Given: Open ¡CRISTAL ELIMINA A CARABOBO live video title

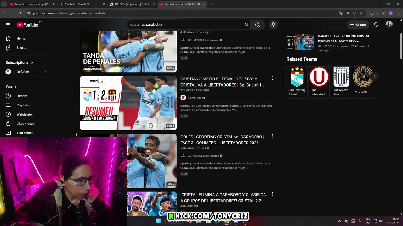Looking at the screenshot, I should point(223,198).
